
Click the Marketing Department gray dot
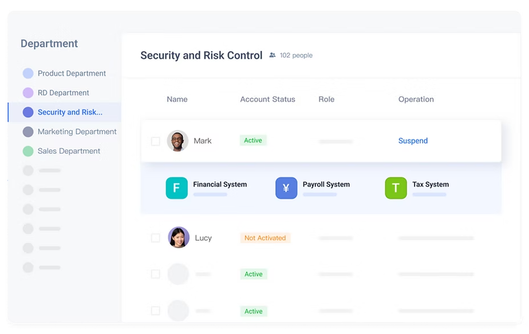(x=28, y=132)
